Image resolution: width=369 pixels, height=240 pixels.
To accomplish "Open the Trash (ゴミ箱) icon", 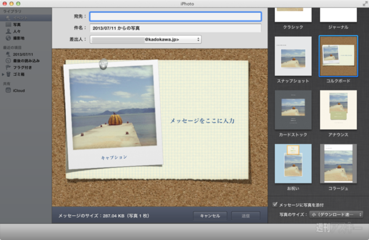I will [x=8, y=74].
